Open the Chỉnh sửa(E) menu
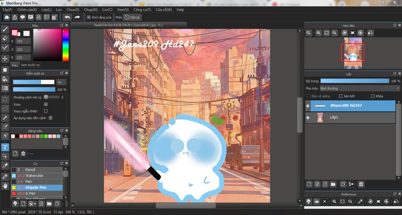 pyautogui.click(x=27, y=10)
